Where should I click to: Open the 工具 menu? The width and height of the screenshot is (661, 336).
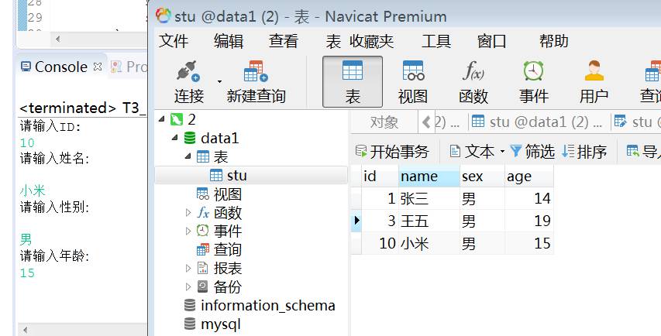pos(436,41)
